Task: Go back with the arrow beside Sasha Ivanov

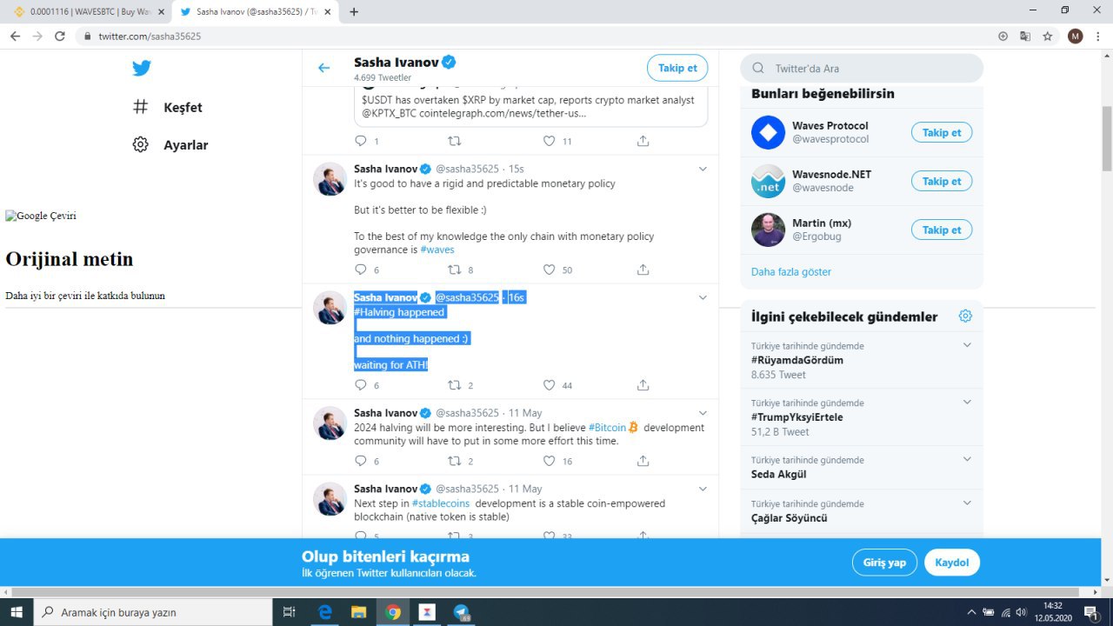Action: pyautogui.click(x=324, y=68)
